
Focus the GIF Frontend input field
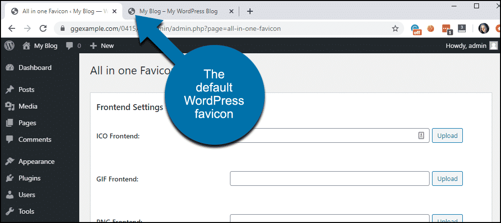click(x=329, y=178)
